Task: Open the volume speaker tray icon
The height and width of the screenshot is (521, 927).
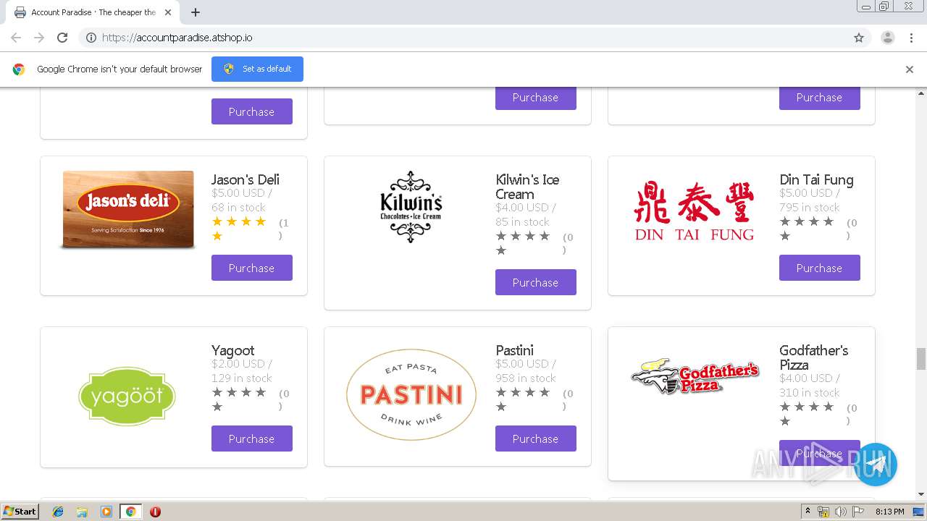Action: click(841, 512)
